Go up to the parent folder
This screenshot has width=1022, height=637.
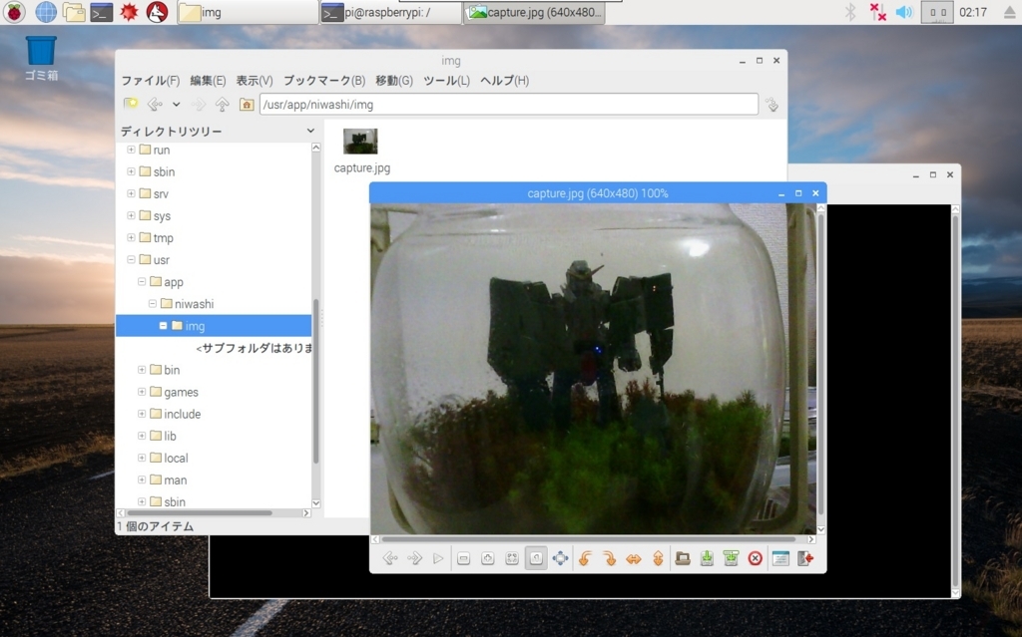click(x=223, y=105)
